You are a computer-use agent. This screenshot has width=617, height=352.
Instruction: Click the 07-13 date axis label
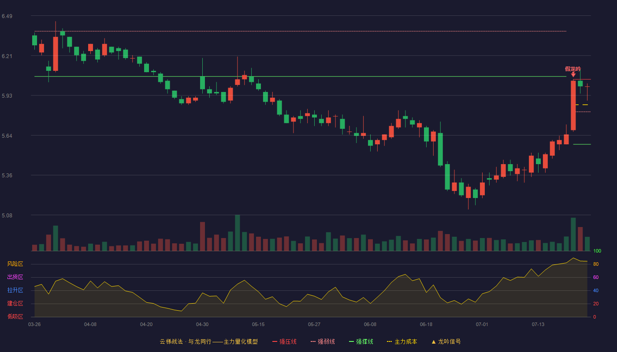538,324
